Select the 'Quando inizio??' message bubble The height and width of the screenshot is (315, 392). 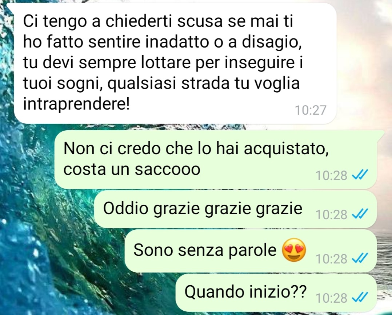(276, 292)
